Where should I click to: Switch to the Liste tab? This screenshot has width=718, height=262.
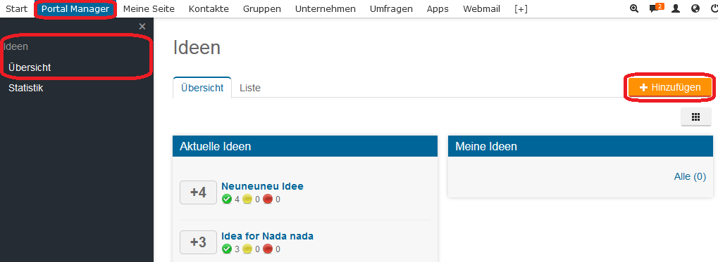pyautogui.click(x=250, y=88)
